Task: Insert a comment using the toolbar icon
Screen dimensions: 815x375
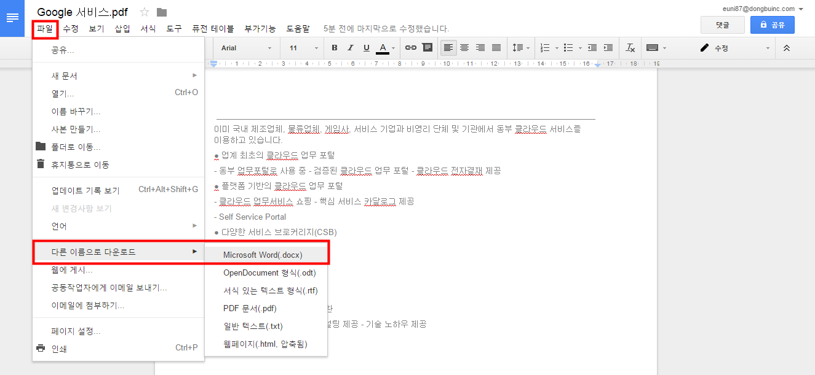Action: coord(427,48)
